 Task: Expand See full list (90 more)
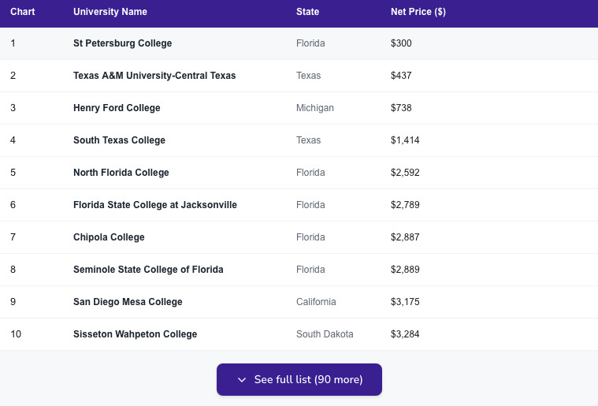coord(299,380)
